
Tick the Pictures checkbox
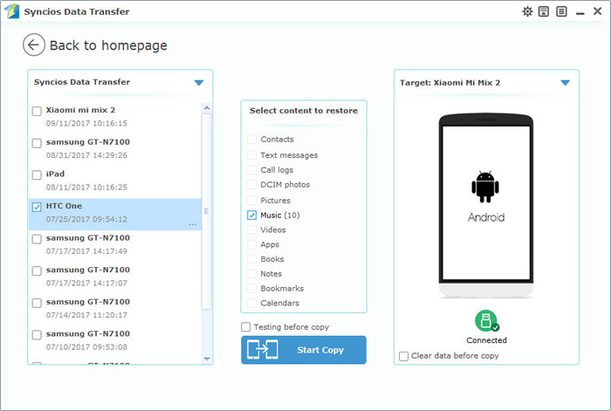[251, 200]
